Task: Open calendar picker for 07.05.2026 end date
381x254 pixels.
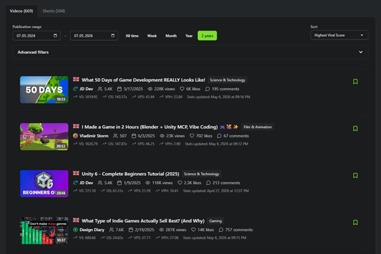Action: [113, 36]
